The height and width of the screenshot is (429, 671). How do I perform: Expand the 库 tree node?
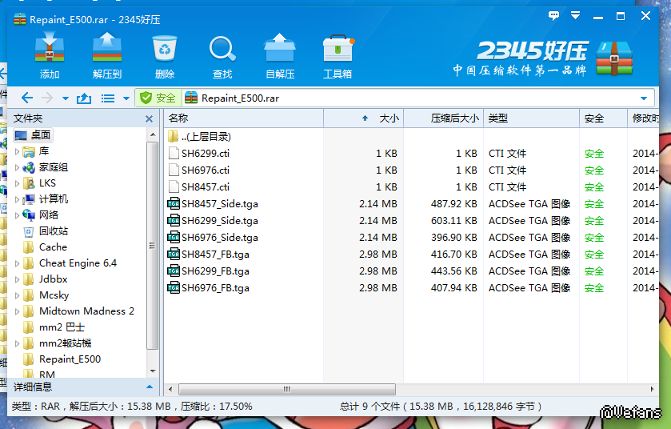tap(17, 151)
